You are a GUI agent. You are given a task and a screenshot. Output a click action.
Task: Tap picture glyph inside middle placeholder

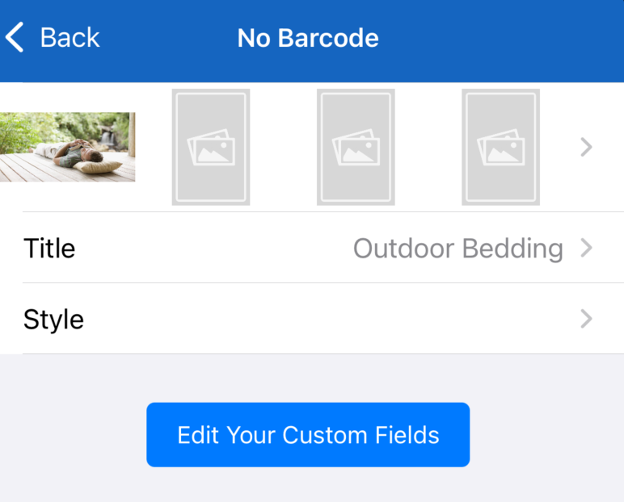click(356, 147)
